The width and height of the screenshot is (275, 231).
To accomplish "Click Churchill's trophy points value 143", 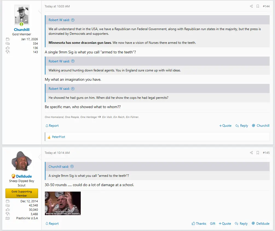I will [x=35, y=52].
